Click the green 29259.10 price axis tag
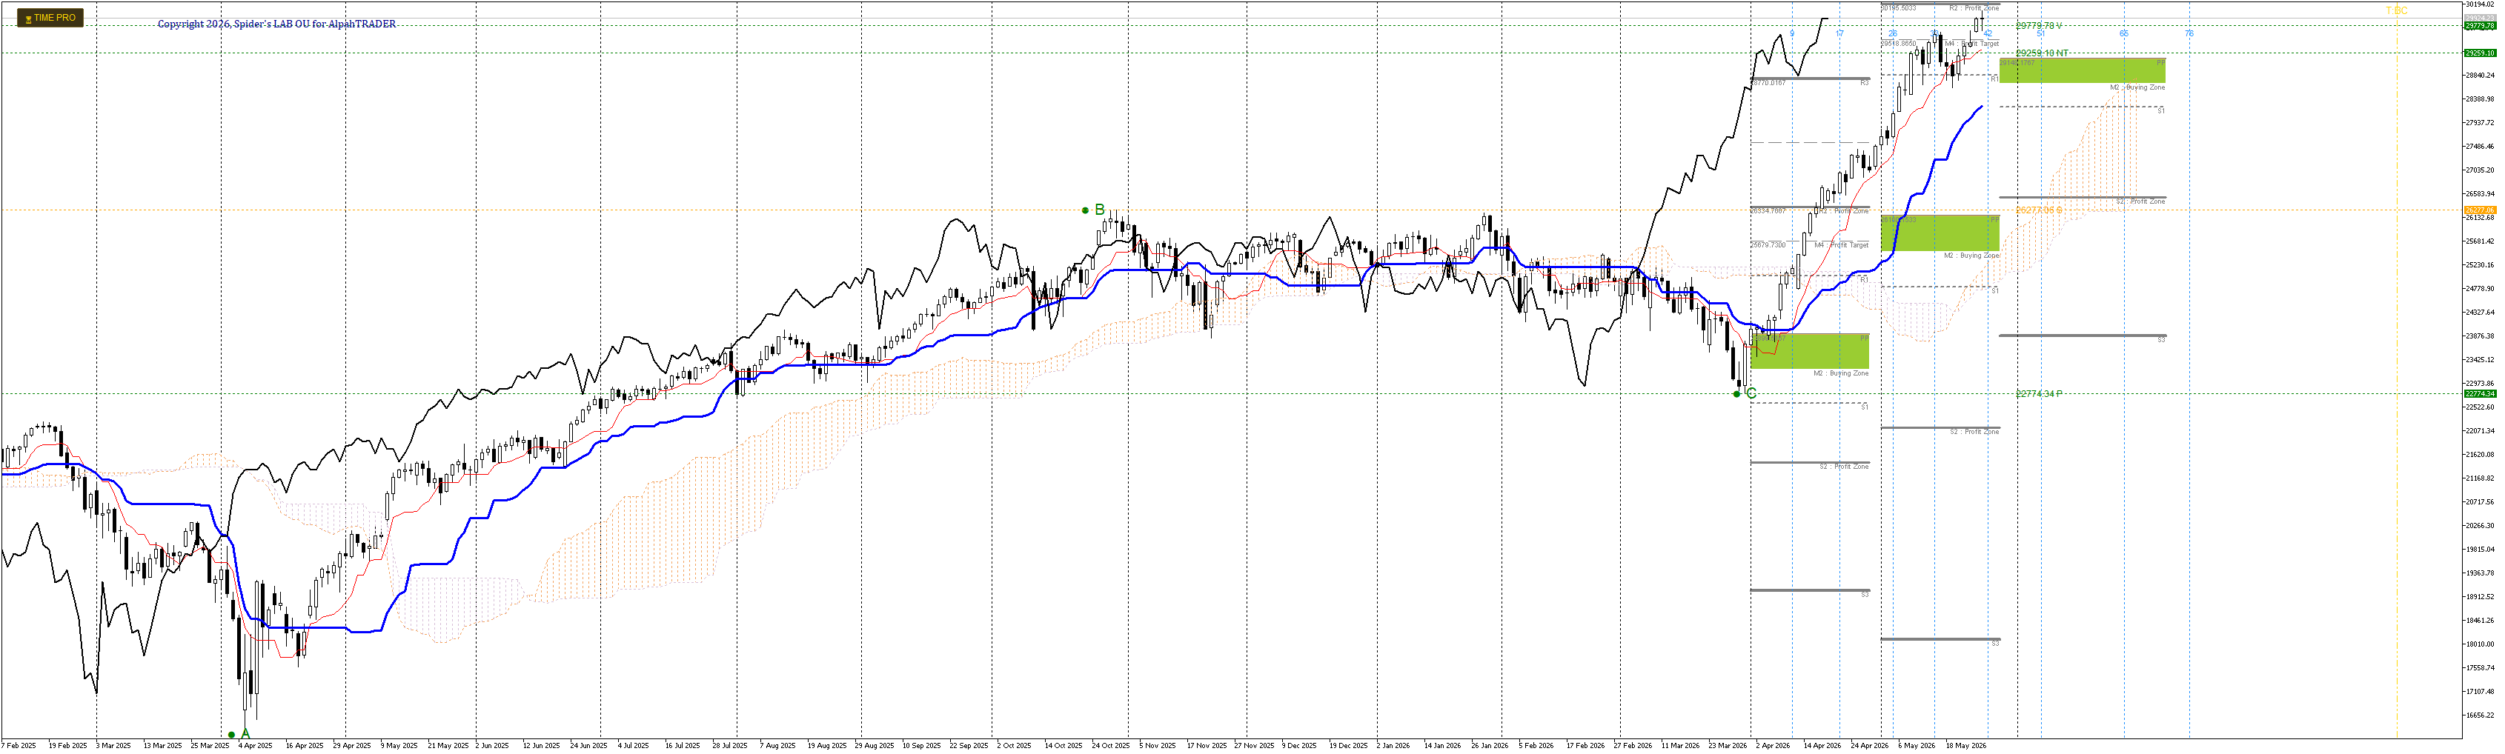Image resolution: width=2505 pixels, height=754 pixels. (x=2480, y=53)
